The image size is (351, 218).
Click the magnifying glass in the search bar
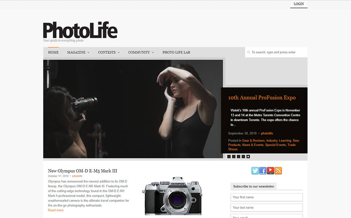point(248,52)
